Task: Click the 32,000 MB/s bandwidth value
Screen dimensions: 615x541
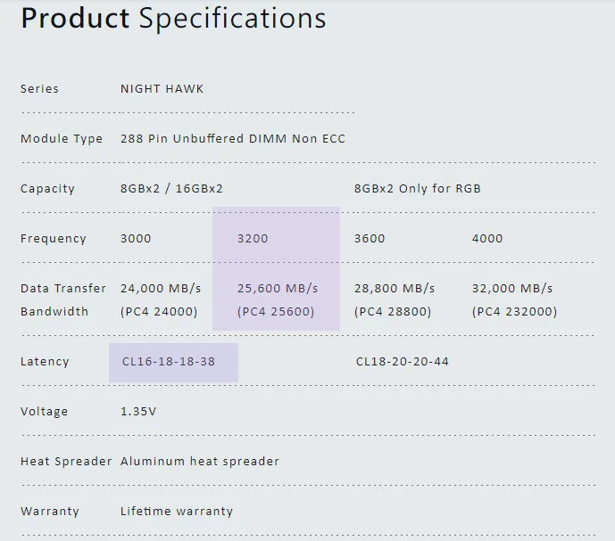Action: click(x=512, y=288)
